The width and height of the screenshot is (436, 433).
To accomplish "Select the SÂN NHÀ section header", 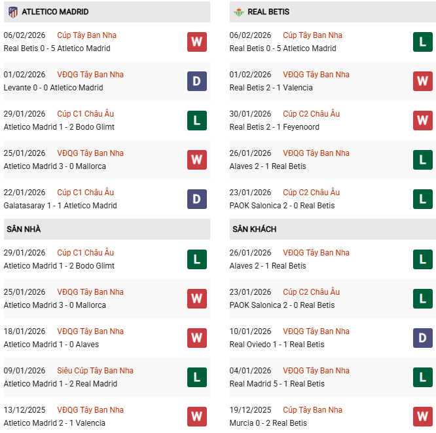I will (x=24, y=229).
